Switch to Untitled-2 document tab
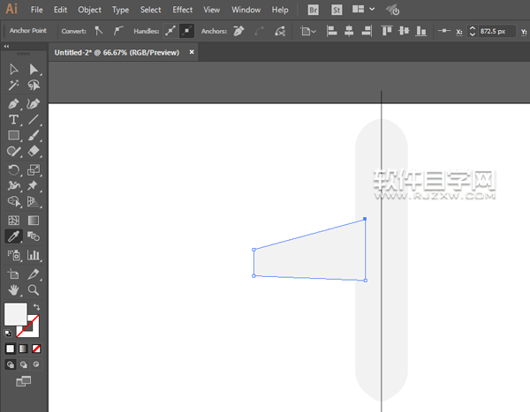Screen dimensions: 530x412 117,52
